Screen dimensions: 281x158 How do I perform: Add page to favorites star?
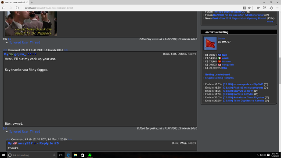(x=249, y=8)
